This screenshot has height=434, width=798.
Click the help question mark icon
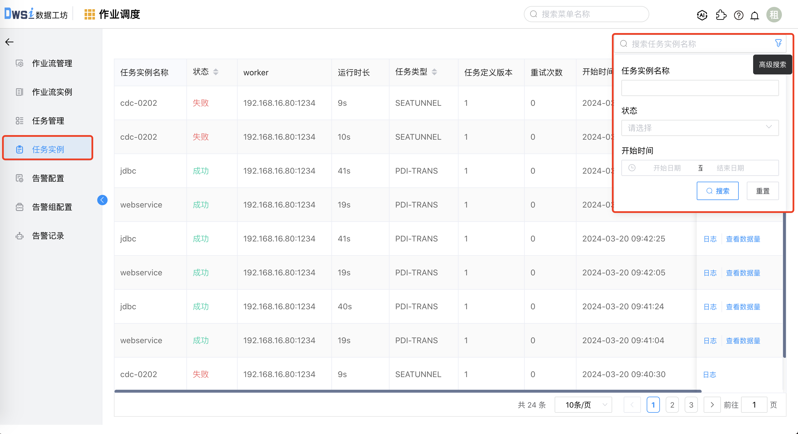click(x=738, y=15)
